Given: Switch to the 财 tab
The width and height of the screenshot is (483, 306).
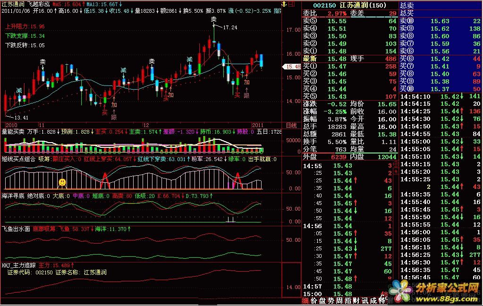Looking at the screenshot, I should point(356,300).
